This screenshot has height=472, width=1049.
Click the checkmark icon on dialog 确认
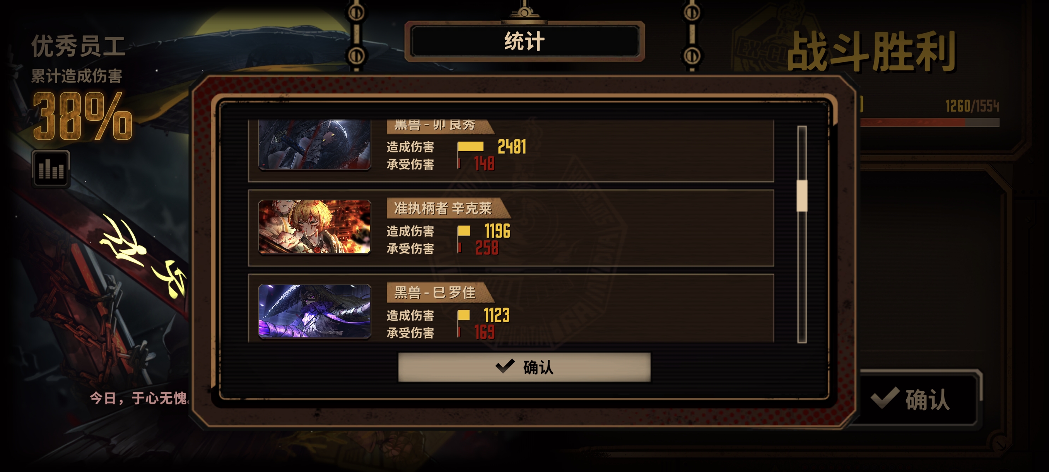pos(506,366)
